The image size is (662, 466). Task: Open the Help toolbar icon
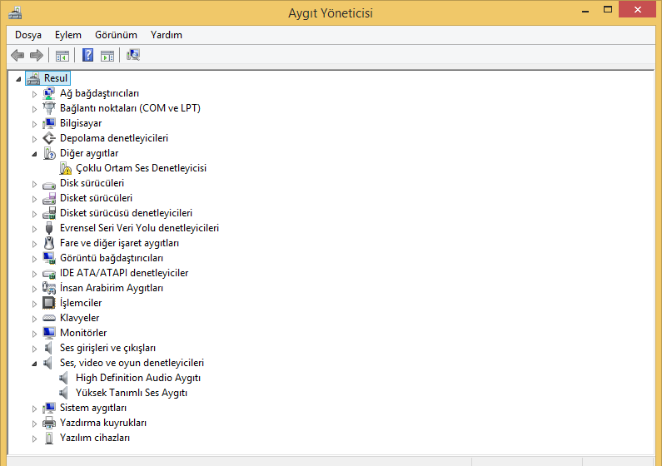click(87, 55)
